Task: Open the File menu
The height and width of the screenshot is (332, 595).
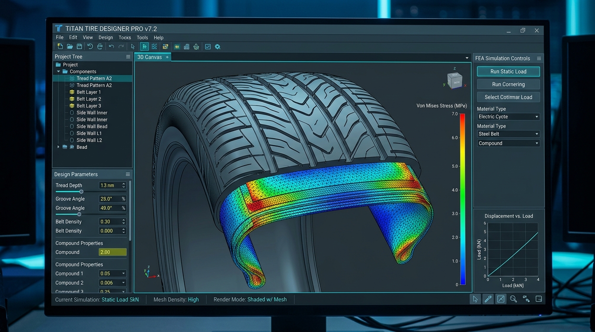Action: 60,38
